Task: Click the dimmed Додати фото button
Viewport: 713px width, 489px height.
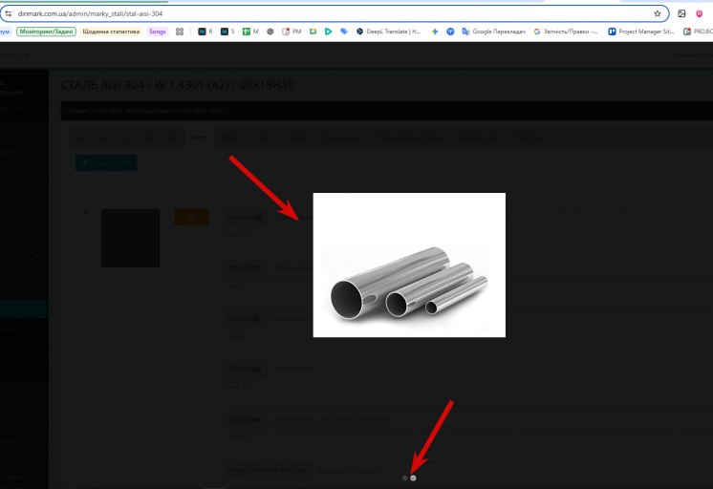Action: click(106, 162)
